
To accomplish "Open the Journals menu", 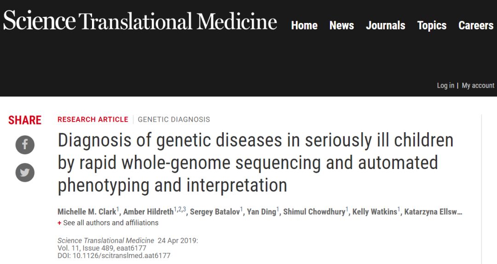I will click(x=385, y=26).
